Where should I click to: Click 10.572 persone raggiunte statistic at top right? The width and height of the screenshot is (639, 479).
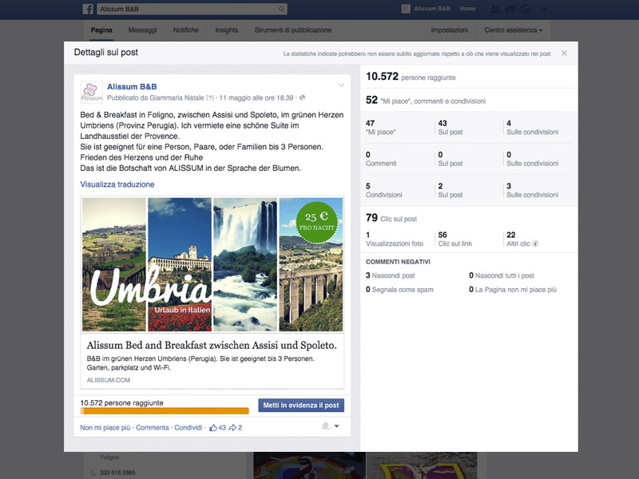click(411, 77)
